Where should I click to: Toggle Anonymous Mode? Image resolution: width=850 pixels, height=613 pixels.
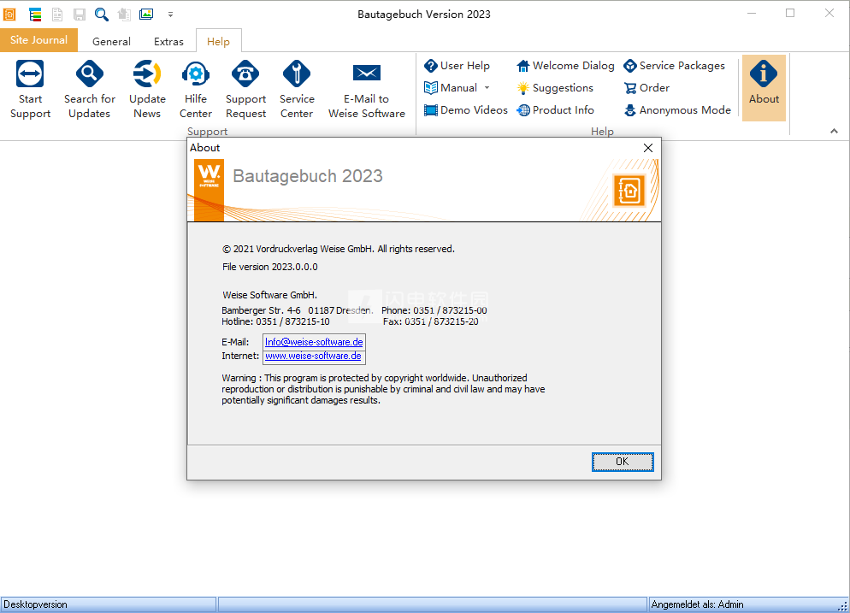(677, 110)
